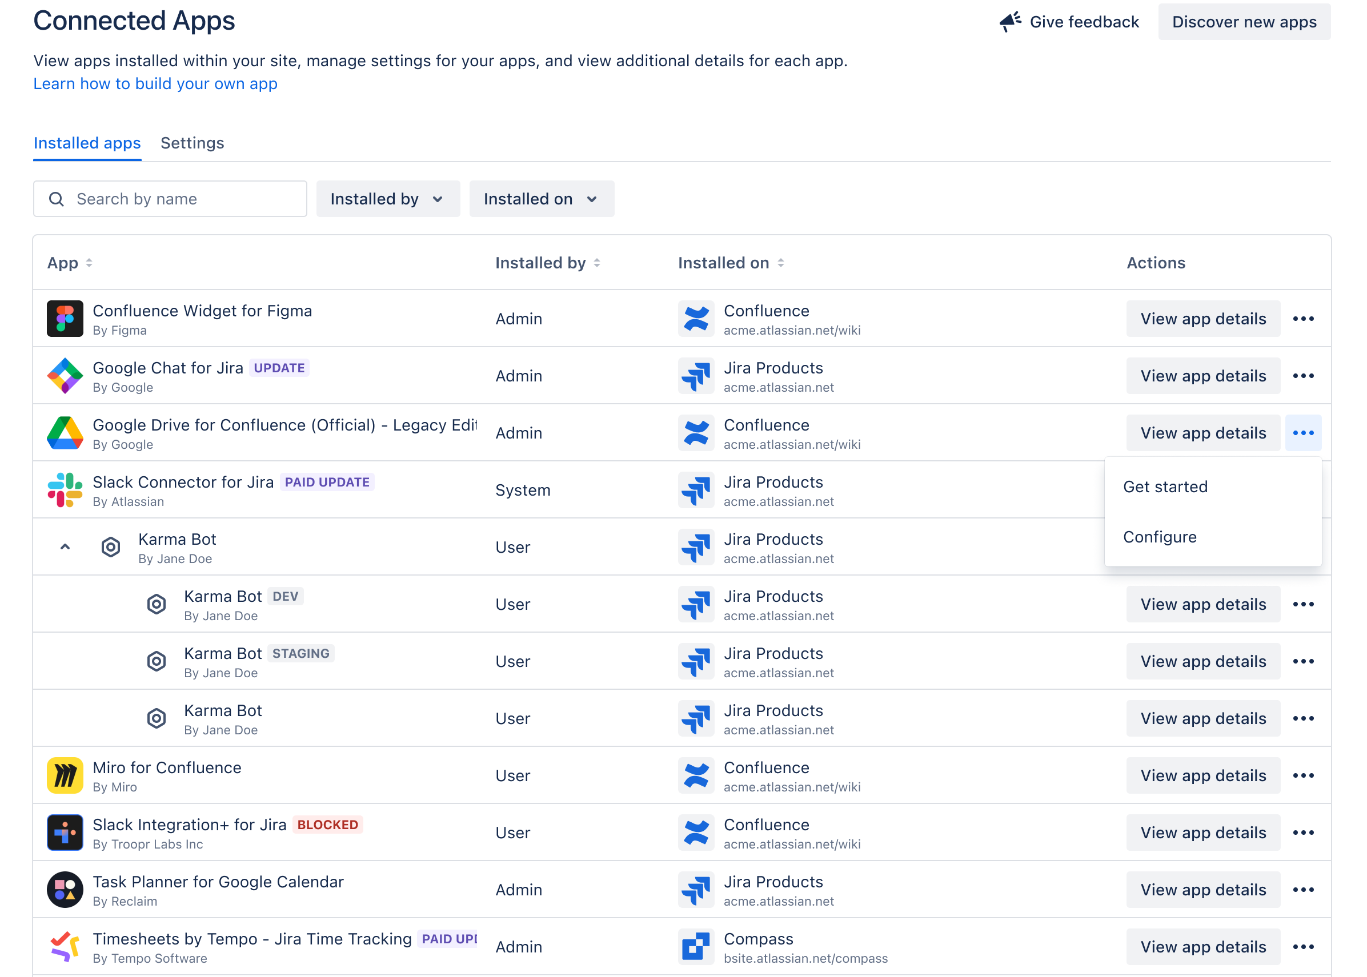Image resolution: width=1367 pixels, height=977 pixels.
Task: View app details for Timesheets by Tempo
Action: 1204,947
